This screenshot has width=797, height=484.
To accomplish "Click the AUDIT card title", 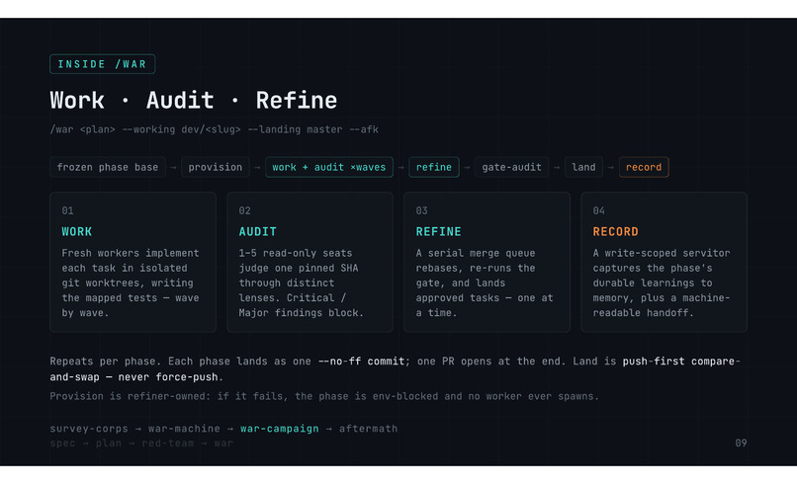I will pos(258,231).
